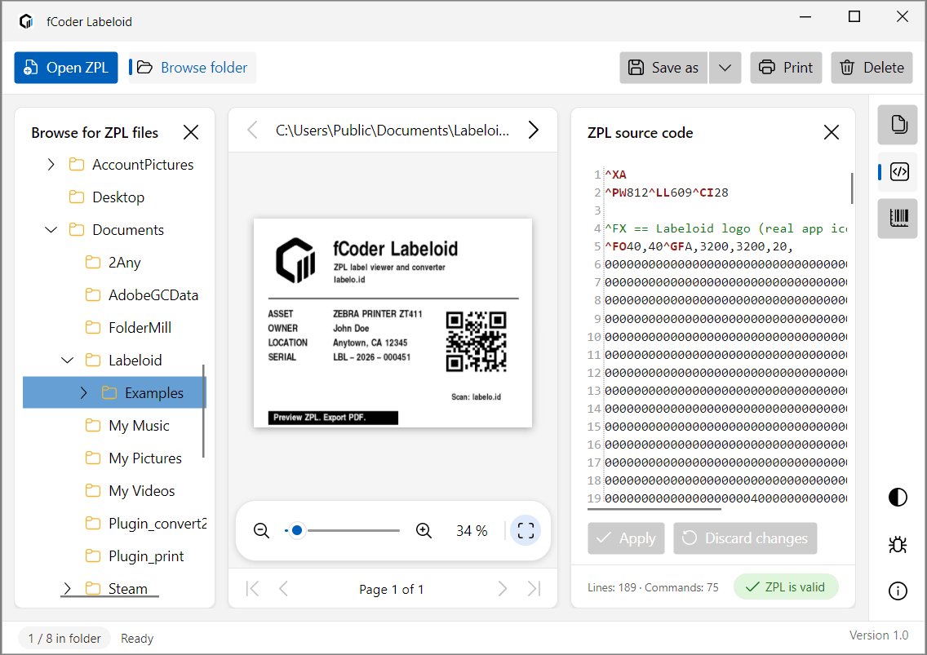Open the info about icon
This screenshot has height=655, width=927.
(898, 591)
